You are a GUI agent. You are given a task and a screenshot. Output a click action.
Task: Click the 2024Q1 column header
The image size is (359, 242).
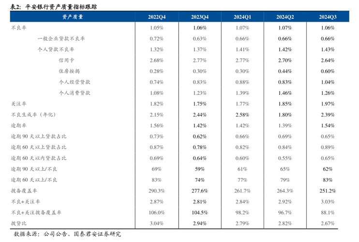(x=242, y=17)
